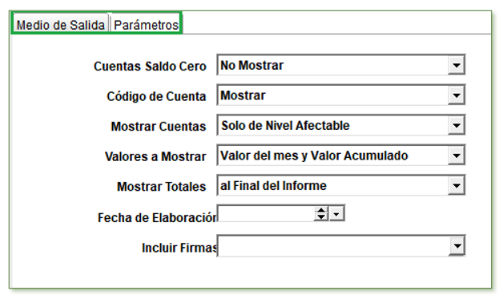Expand the Mostrar Cuentas dropdown arrow
Image resolution: width=503 pixels, height=303 pixels.
[457, 126]
